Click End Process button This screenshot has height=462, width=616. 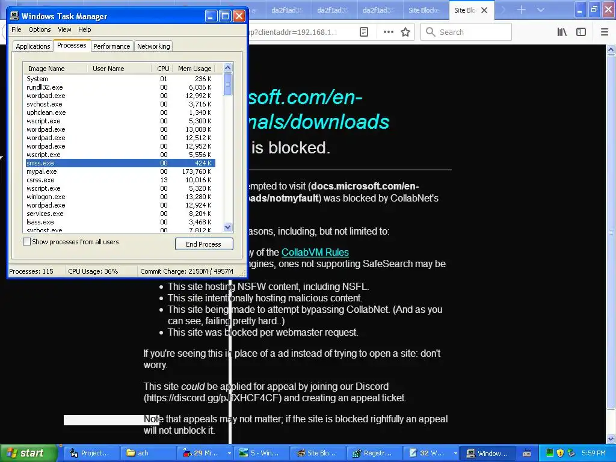point(203,244)
